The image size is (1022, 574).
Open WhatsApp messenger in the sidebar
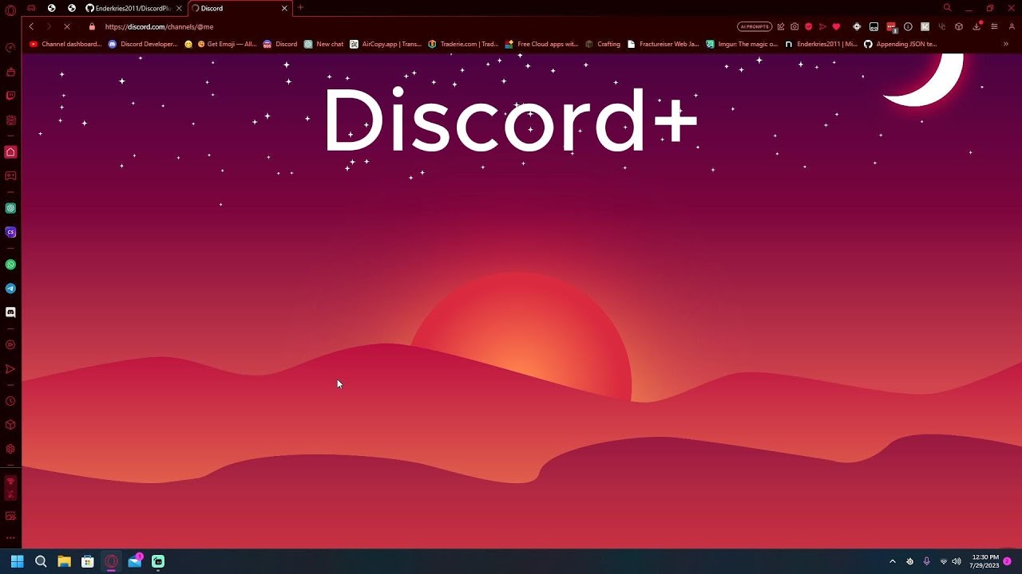click(x=10, y=264)
